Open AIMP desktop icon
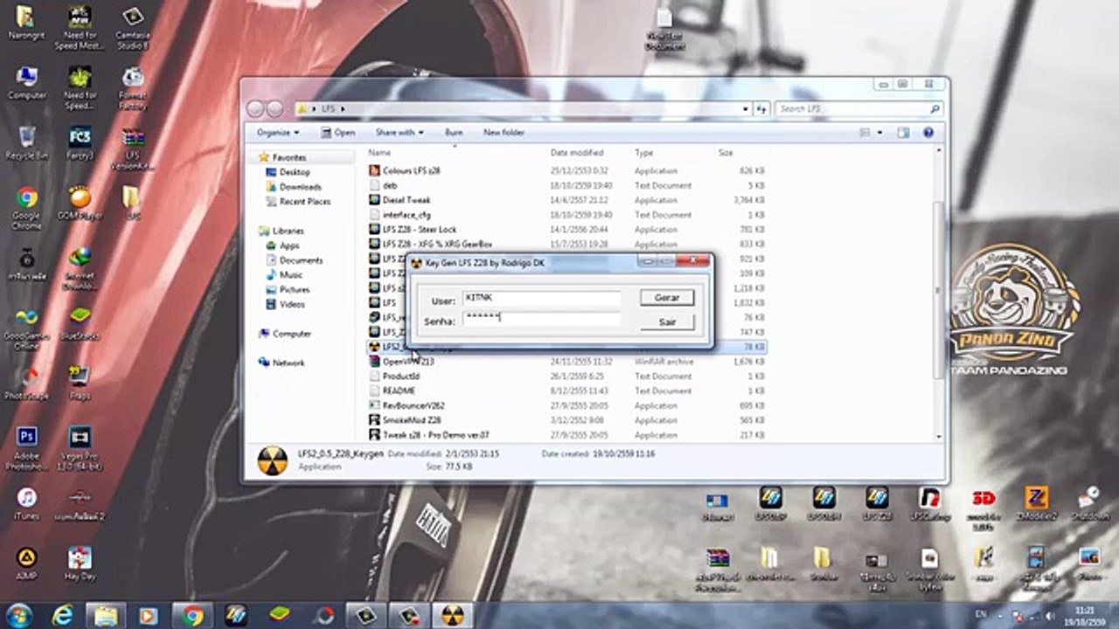1119x629 pixels. 26,563
